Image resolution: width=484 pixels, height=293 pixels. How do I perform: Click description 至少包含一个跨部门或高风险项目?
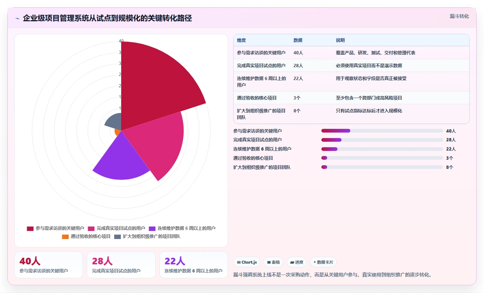coord(369,98)
